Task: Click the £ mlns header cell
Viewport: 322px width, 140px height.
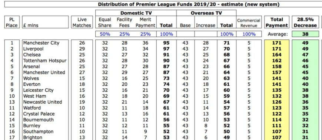Action: tap(45, 22)
